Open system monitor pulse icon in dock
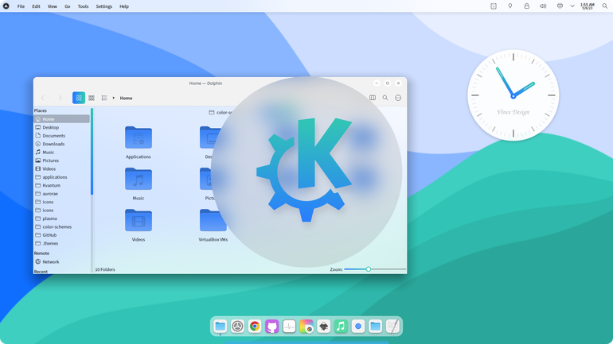 pos(289,326)
